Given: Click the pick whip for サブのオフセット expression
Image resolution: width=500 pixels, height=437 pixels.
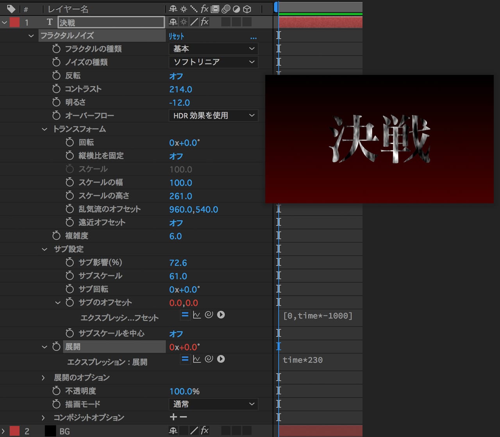Looking at the screenshot, I should click(x=209, y=314).
